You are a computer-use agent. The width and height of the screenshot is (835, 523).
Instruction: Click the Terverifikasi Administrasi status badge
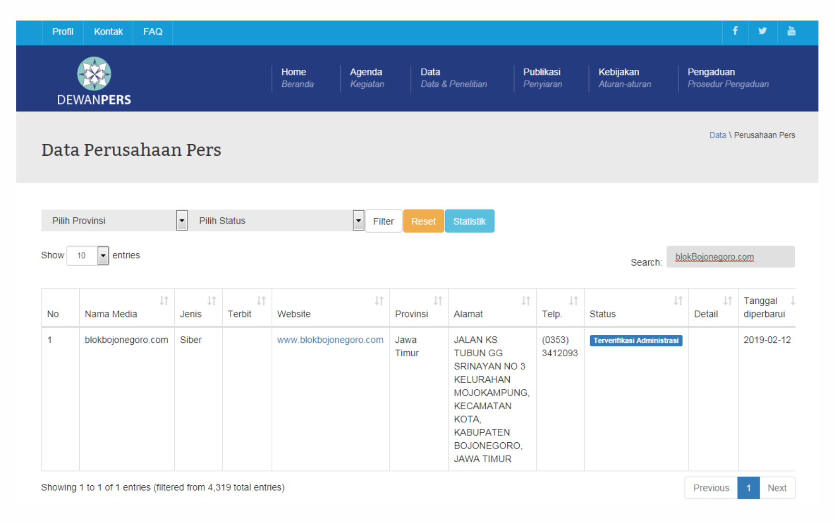[x=636, y=341]
